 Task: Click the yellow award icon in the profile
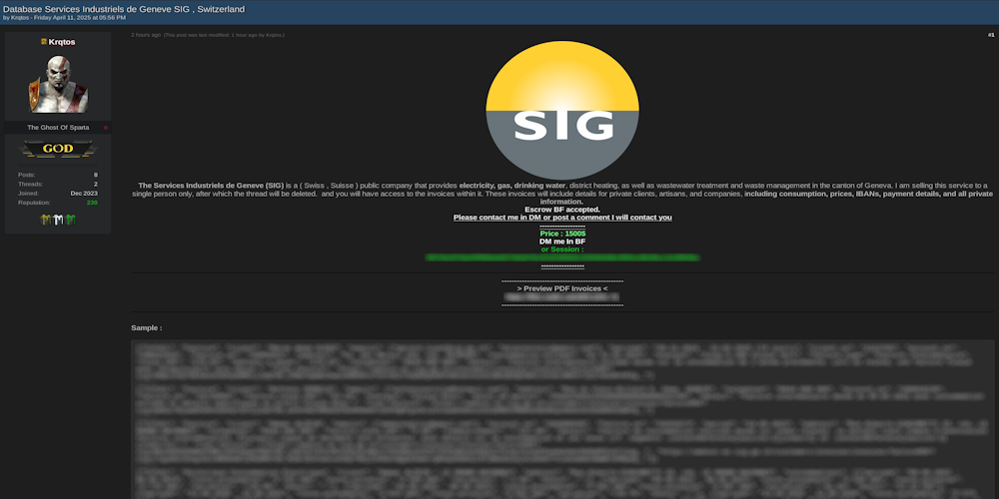click(x=45, y=220)
